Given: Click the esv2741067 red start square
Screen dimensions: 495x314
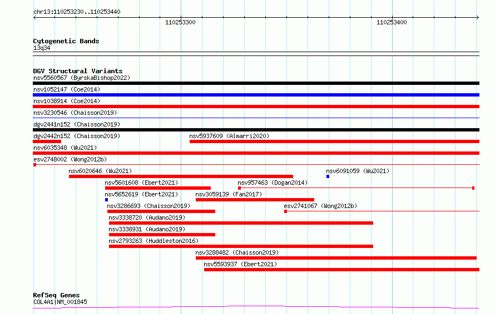Looking at the screenshot, I should click(285, 211).
